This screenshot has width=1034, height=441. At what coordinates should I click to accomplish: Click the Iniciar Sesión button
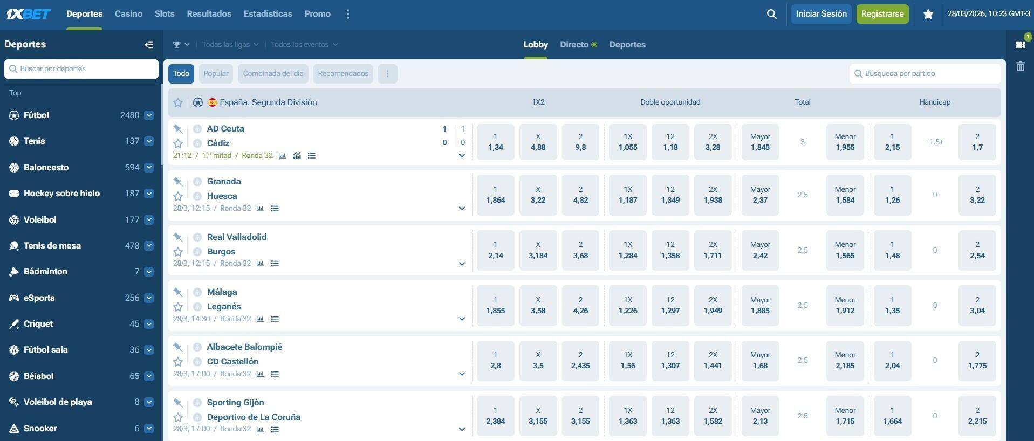click(x=821, y=14)
